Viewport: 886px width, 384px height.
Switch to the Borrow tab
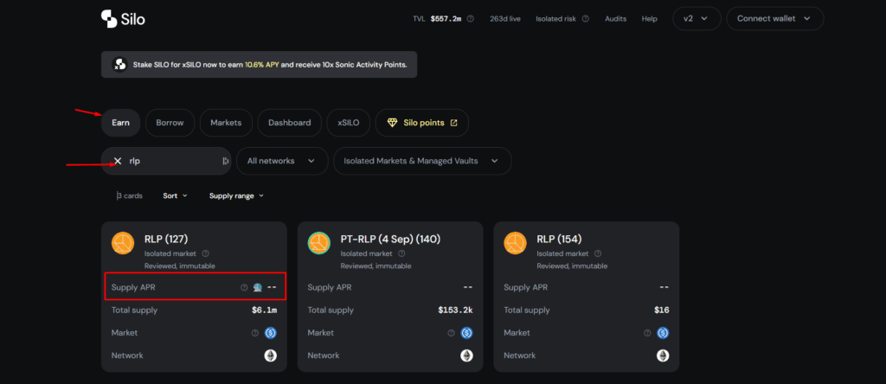(x=170, y=123)
